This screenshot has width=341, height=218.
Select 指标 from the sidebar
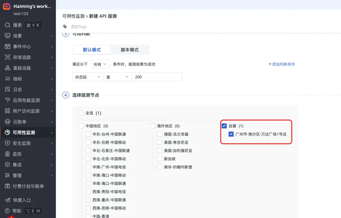(17, 79)
